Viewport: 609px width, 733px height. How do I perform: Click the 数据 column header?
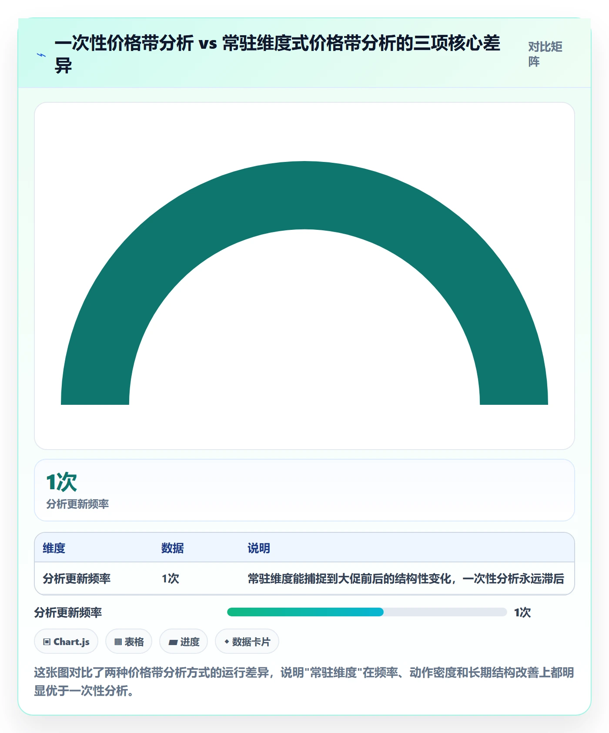coord(173,548)
